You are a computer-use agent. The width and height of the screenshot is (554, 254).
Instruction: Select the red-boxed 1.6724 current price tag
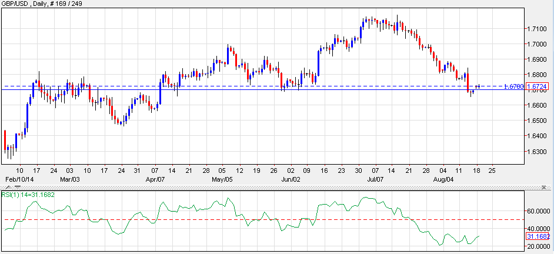coord(538,86)
